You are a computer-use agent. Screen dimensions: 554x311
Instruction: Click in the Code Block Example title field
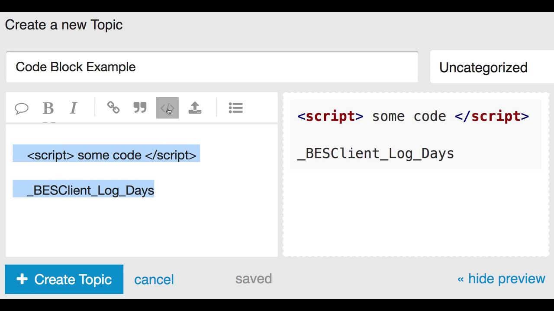click(x=212, y=67)
